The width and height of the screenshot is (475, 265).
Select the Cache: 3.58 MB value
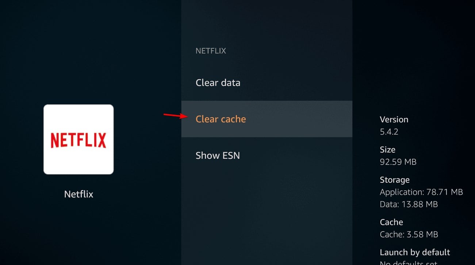click(x=409, y=234)
